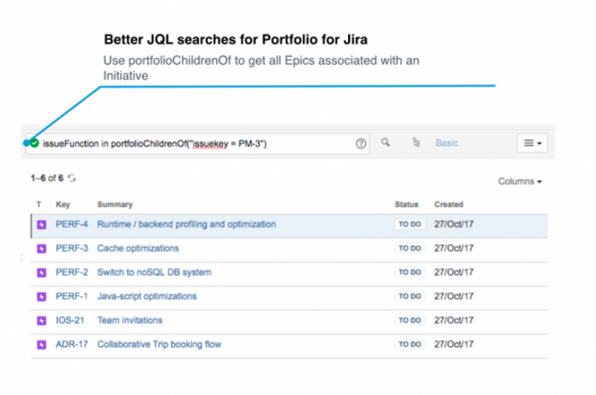Click the TO DO status of PERF-2
596x395 pixels.
click(x=409, y=272)
